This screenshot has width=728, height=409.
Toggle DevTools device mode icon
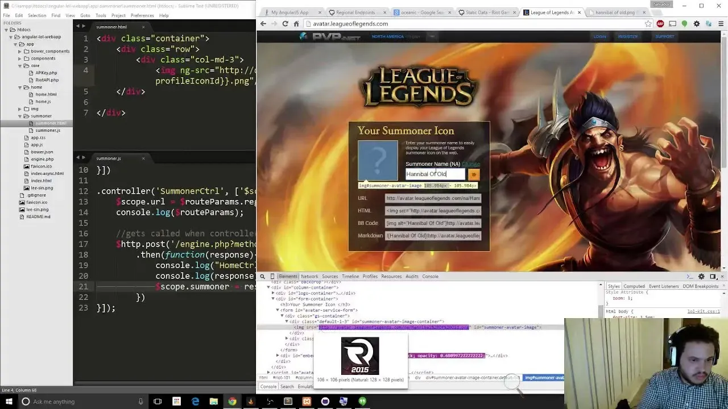point(272,277)
